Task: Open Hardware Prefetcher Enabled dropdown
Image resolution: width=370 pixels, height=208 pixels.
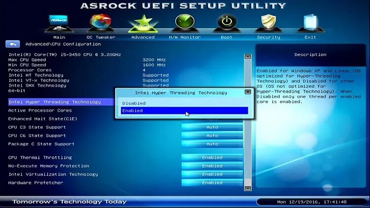Action: (x=212, y=183)
